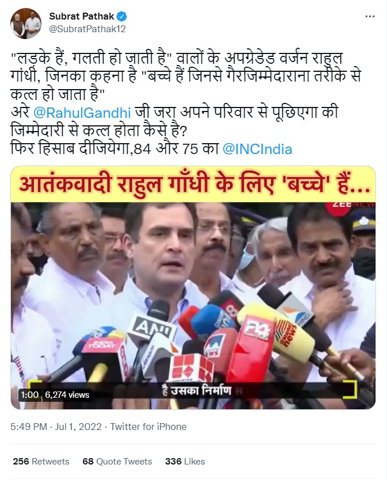Click the Subrat Pathak display name
This screenshot has height=480, width=387.
[x=82, y=16]
